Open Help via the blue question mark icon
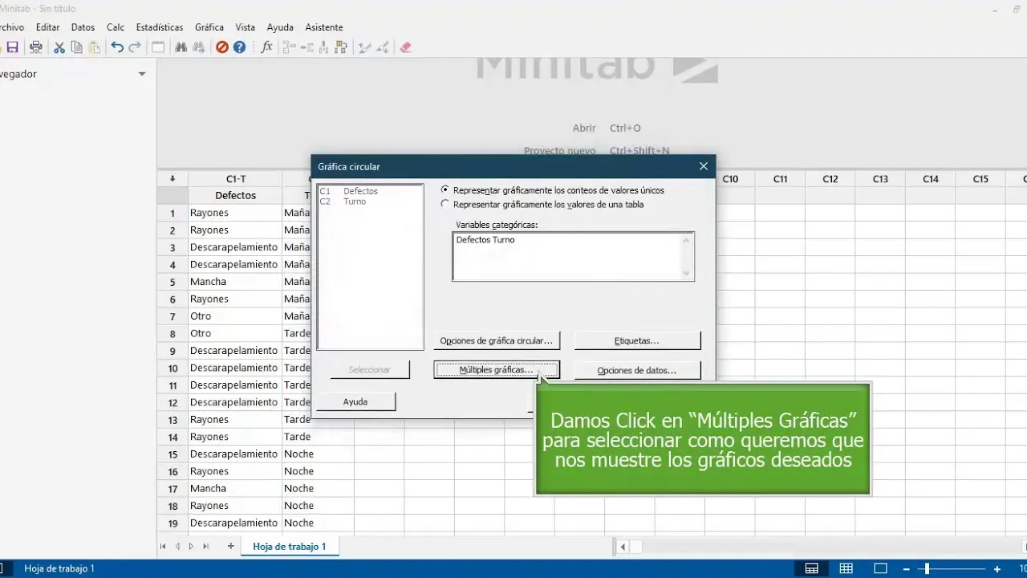This screenshot has width=1027, height=578. (239, 47)
